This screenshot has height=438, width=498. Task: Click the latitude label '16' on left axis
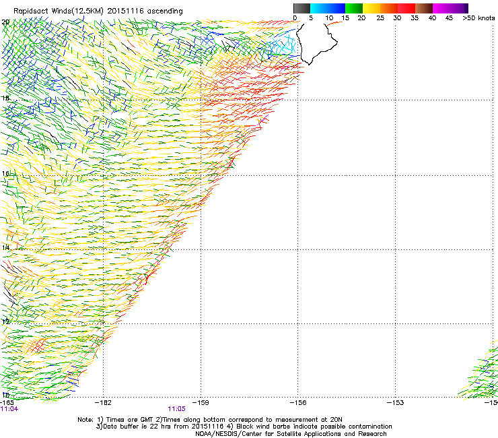(x=5, y=173)
